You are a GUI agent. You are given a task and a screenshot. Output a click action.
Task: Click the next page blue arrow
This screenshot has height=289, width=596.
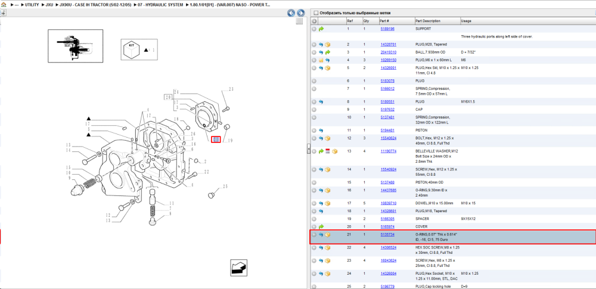pyautogui.click(x=300, y=13)
